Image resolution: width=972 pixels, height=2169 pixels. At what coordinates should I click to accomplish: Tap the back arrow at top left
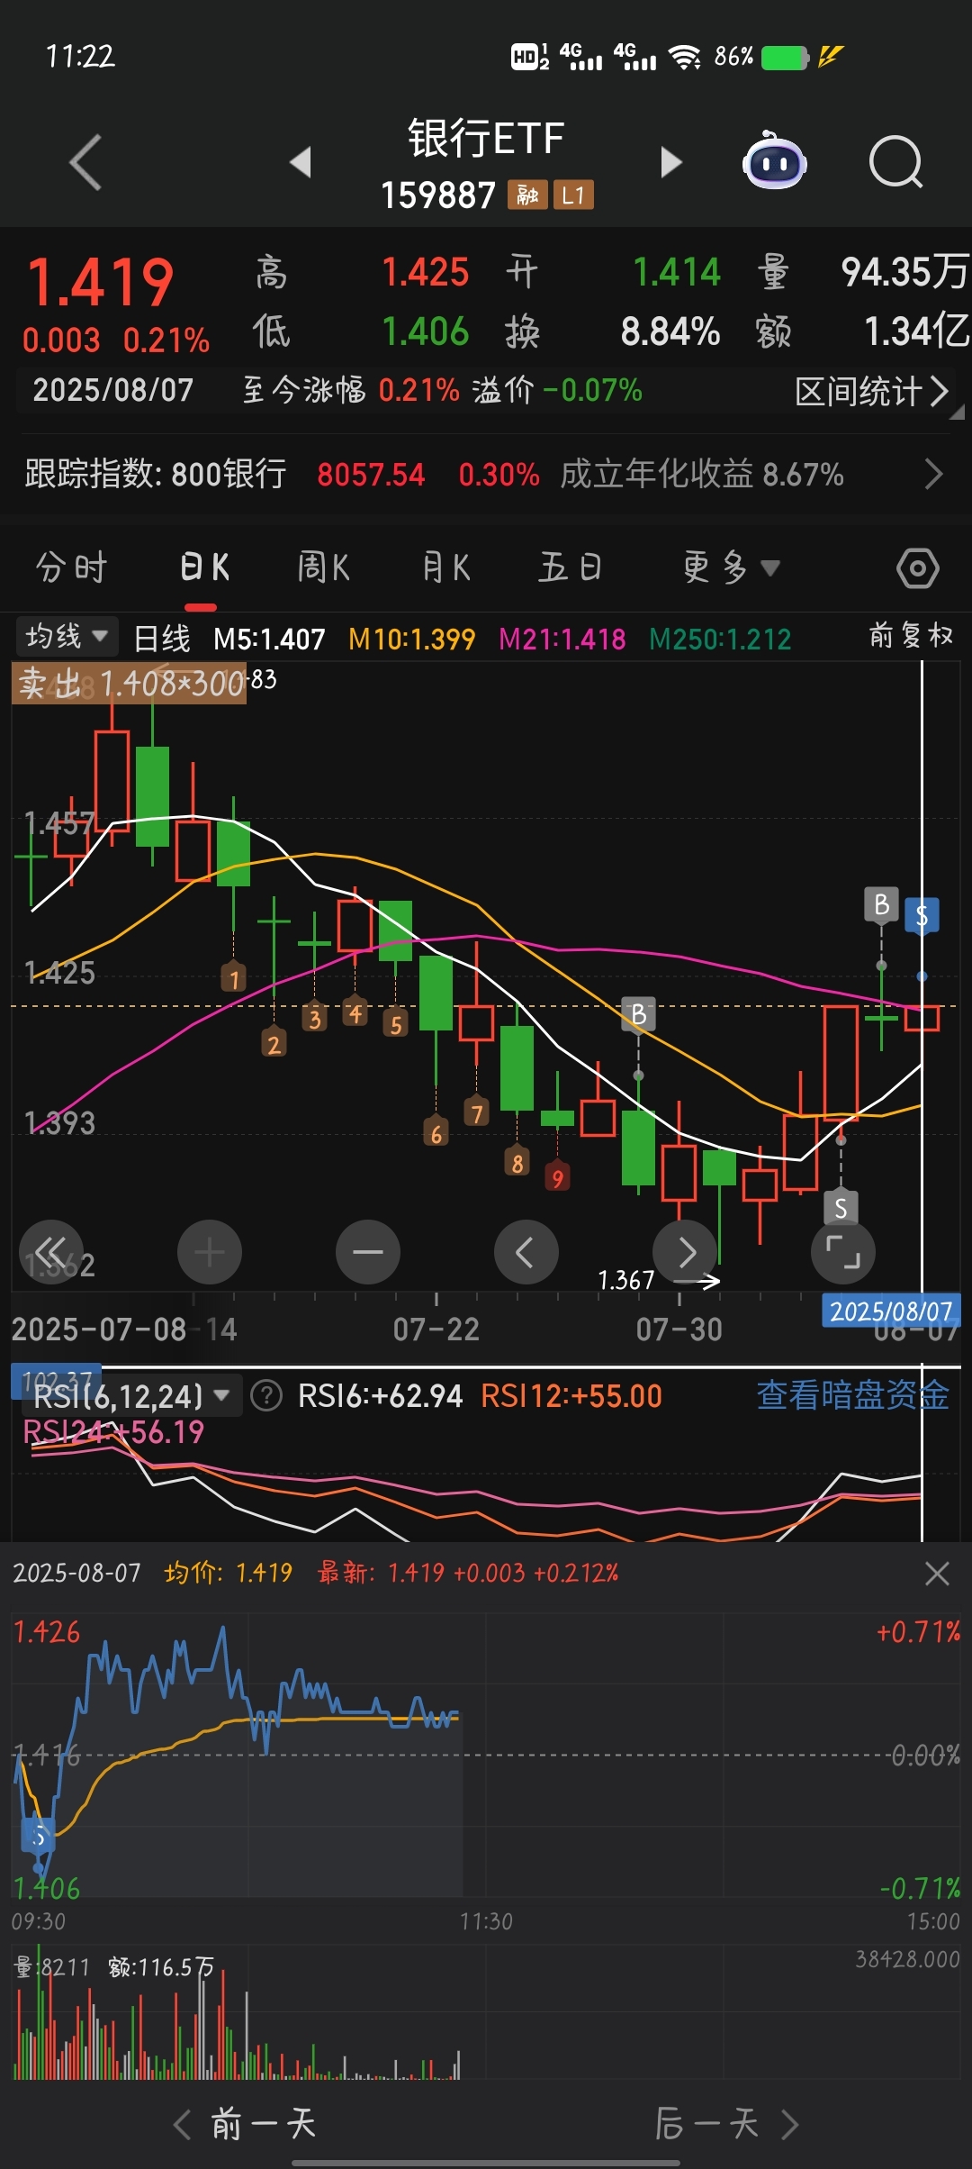[x=85, y=162]
